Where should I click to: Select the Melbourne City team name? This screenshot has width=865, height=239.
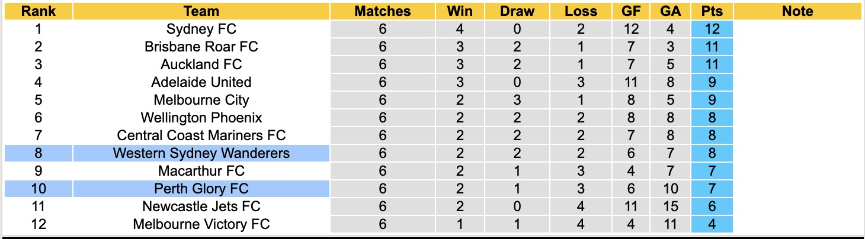201,100
